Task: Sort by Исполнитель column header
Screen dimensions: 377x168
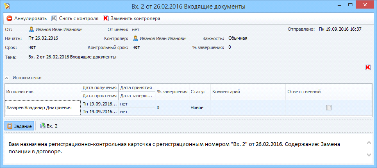Action: point(43,92)
